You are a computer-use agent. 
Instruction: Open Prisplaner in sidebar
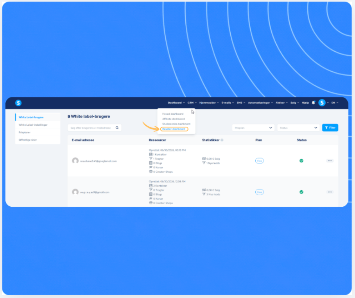click(x=25, y=132)
